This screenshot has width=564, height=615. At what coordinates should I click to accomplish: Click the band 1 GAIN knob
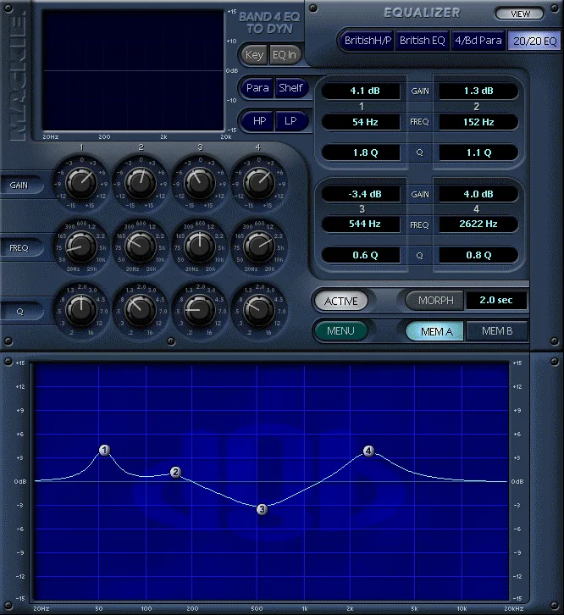81,183
